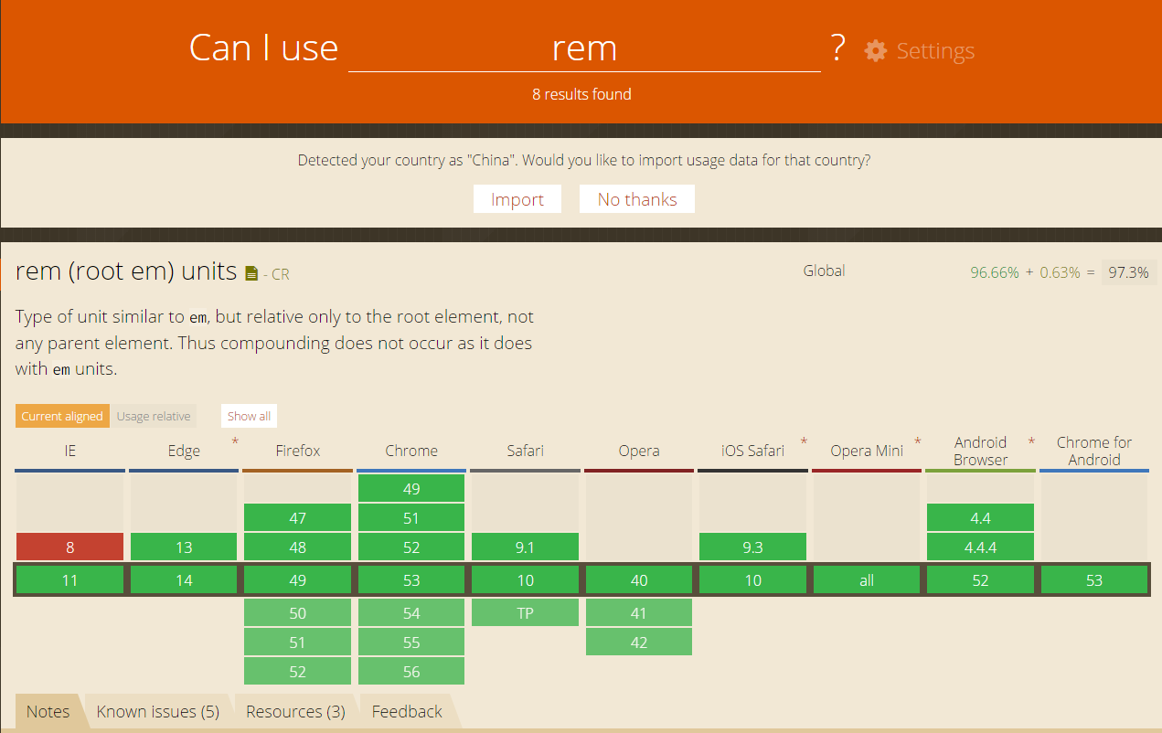
Task: Click the 8 results found text
Action: [581, 94]
